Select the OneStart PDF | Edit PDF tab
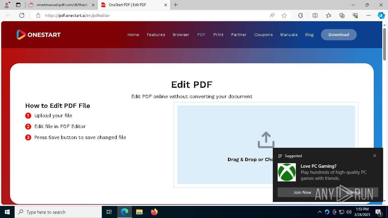 click(133, 5)
